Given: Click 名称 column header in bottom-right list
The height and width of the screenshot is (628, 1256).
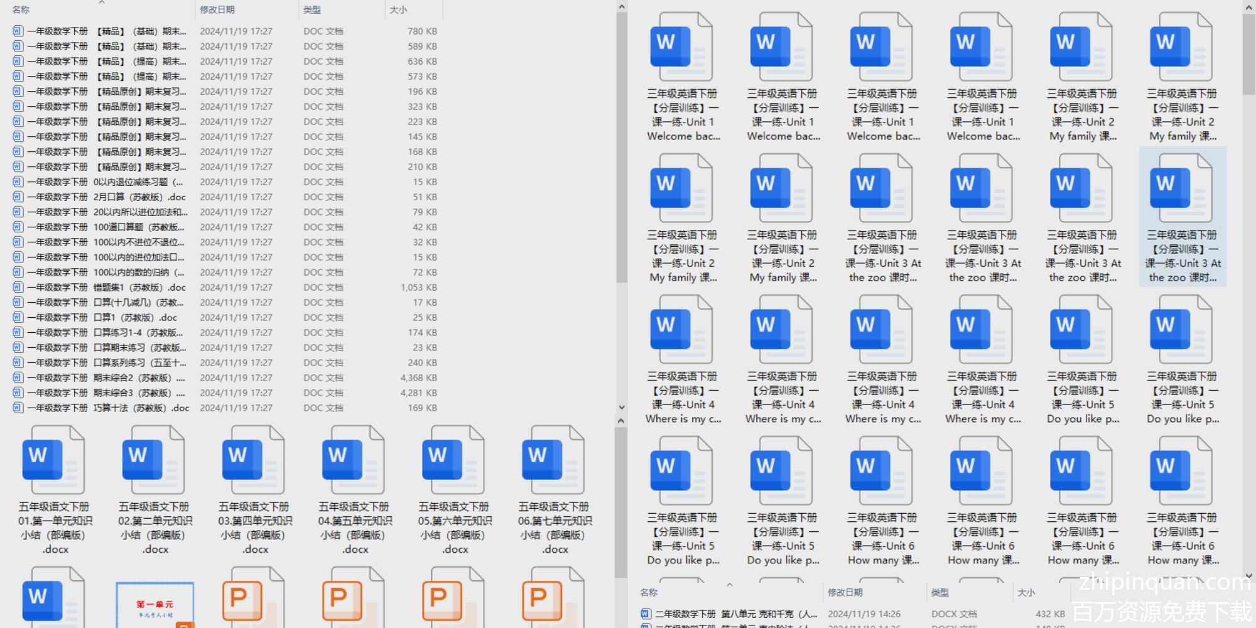Looking at the screenshot, I should (649, 592).
